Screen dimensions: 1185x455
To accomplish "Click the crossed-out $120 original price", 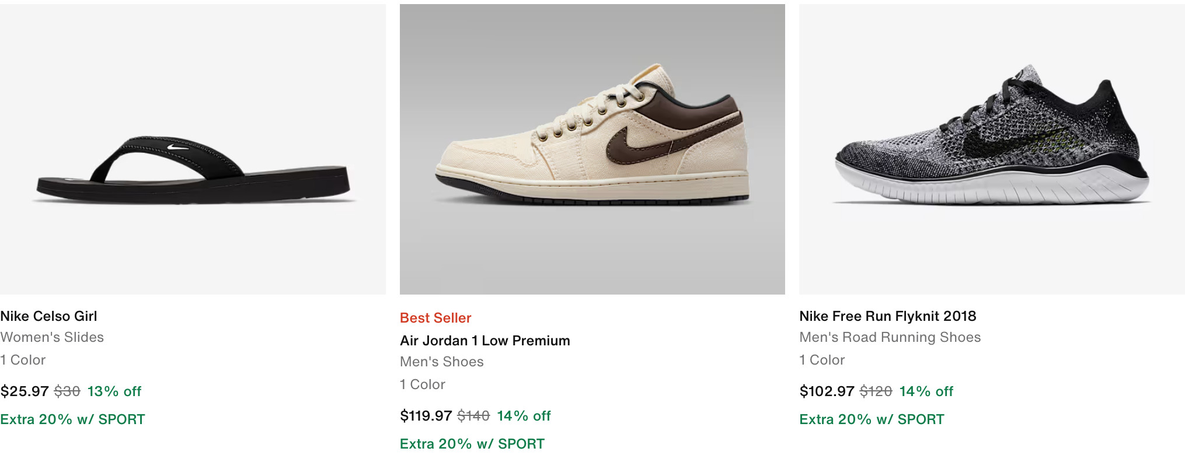I will [x=876, y=391].
